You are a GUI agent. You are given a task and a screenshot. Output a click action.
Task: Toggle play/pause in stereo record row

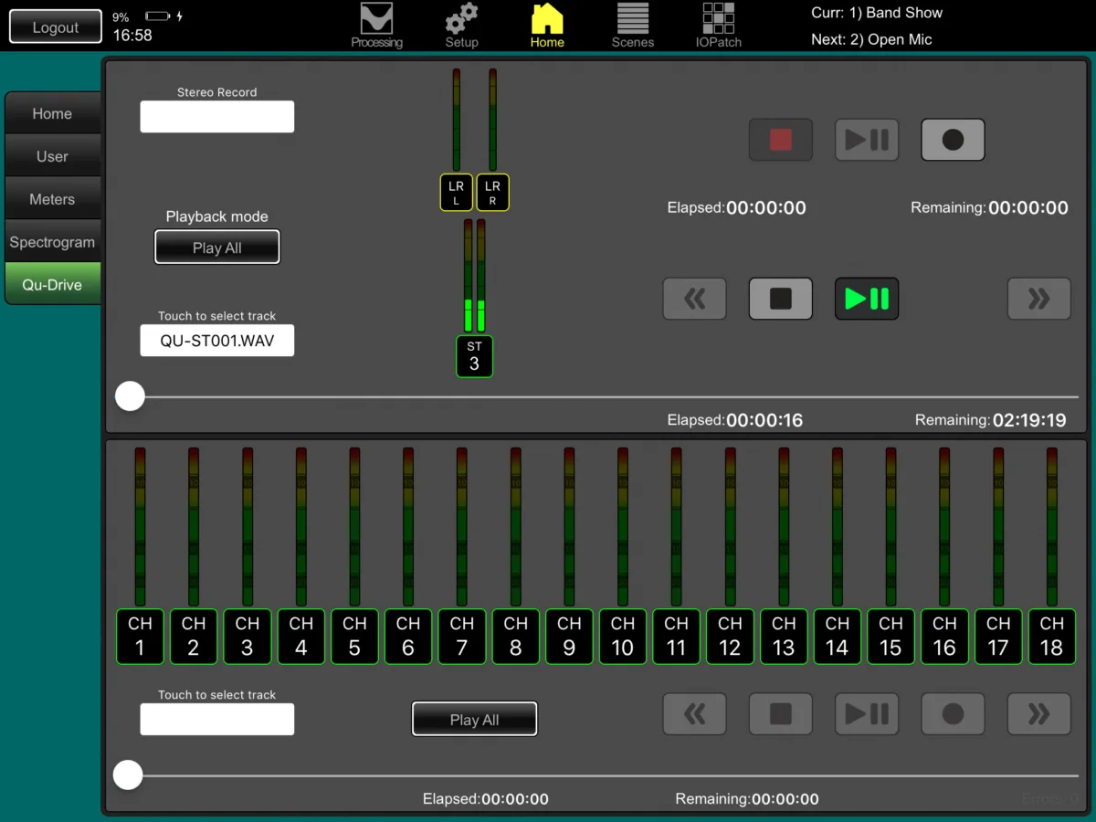tap(867, 140)
